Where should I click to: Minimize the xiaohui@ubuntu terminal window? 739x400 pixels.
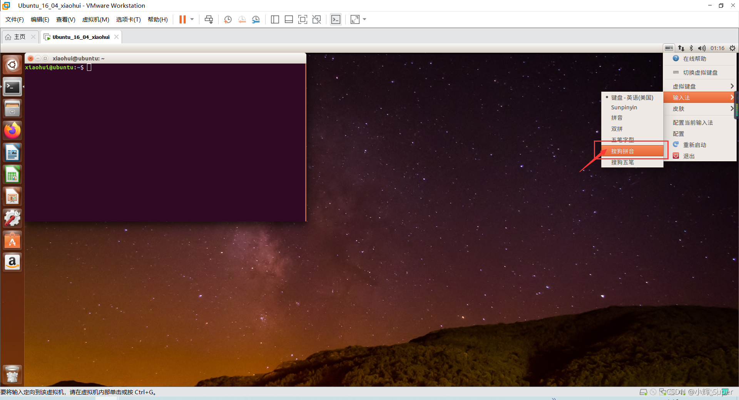pos(38,58)
